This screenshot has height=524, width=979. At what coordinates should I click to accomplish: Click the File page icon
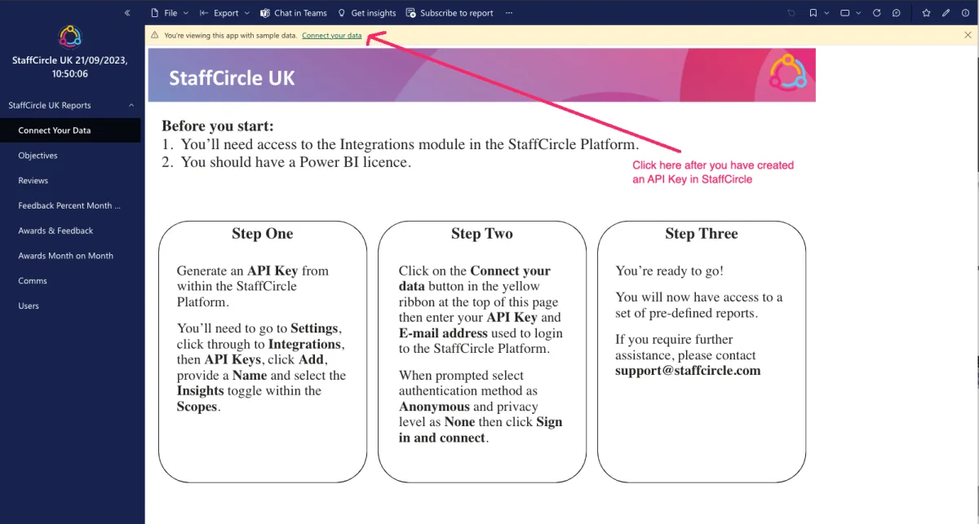(155, 13)
